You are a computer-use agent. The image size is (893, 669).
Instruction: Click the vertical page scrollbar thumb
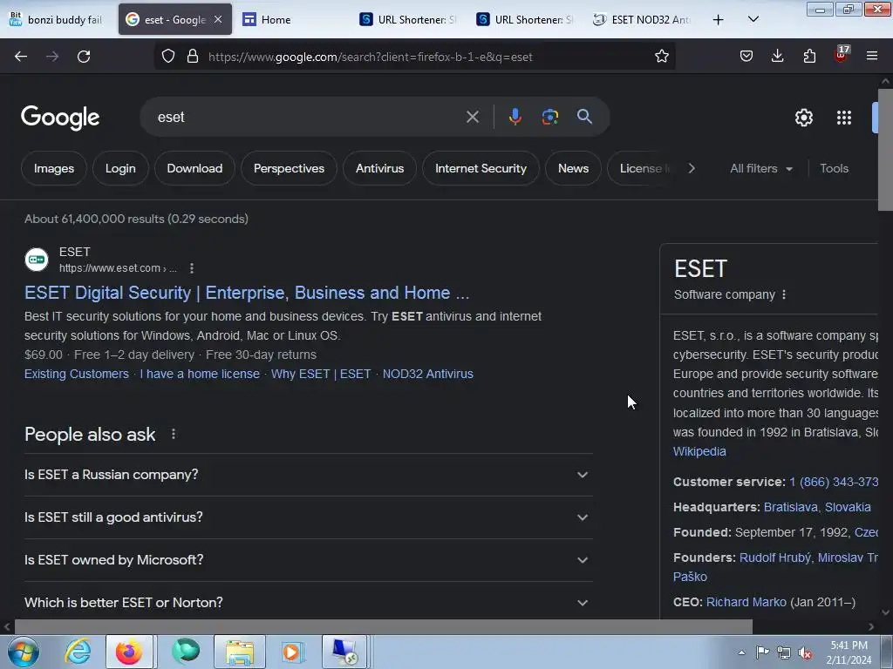point(885,149)
